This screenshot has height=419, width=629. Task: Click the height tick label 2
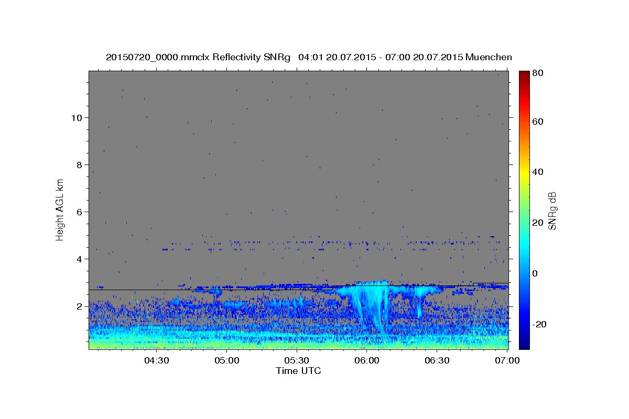(79, 306)
